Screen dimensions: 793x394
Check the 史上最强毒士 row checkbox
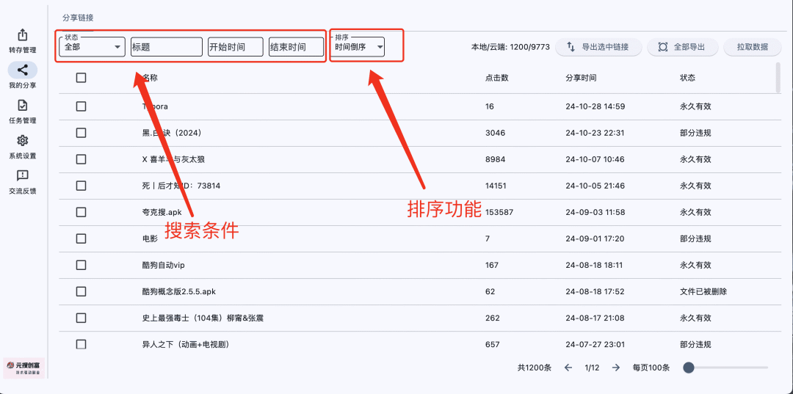(x=81, y=318)
